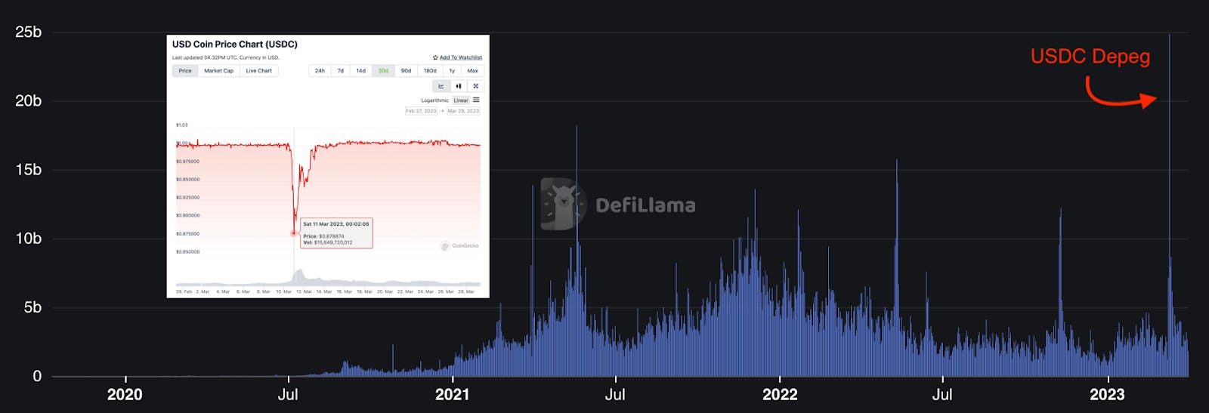Switch to the Market Cap tab
Screen dimensions: 1209x413
coord(218,71)
